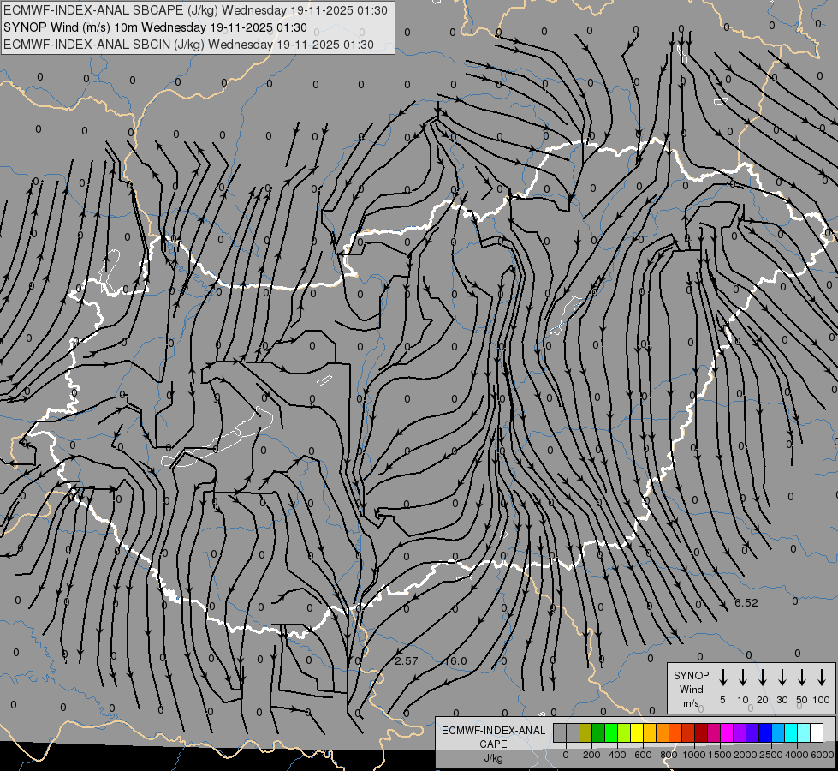Pick the white swatch in CAPE legend

point(816,732)
